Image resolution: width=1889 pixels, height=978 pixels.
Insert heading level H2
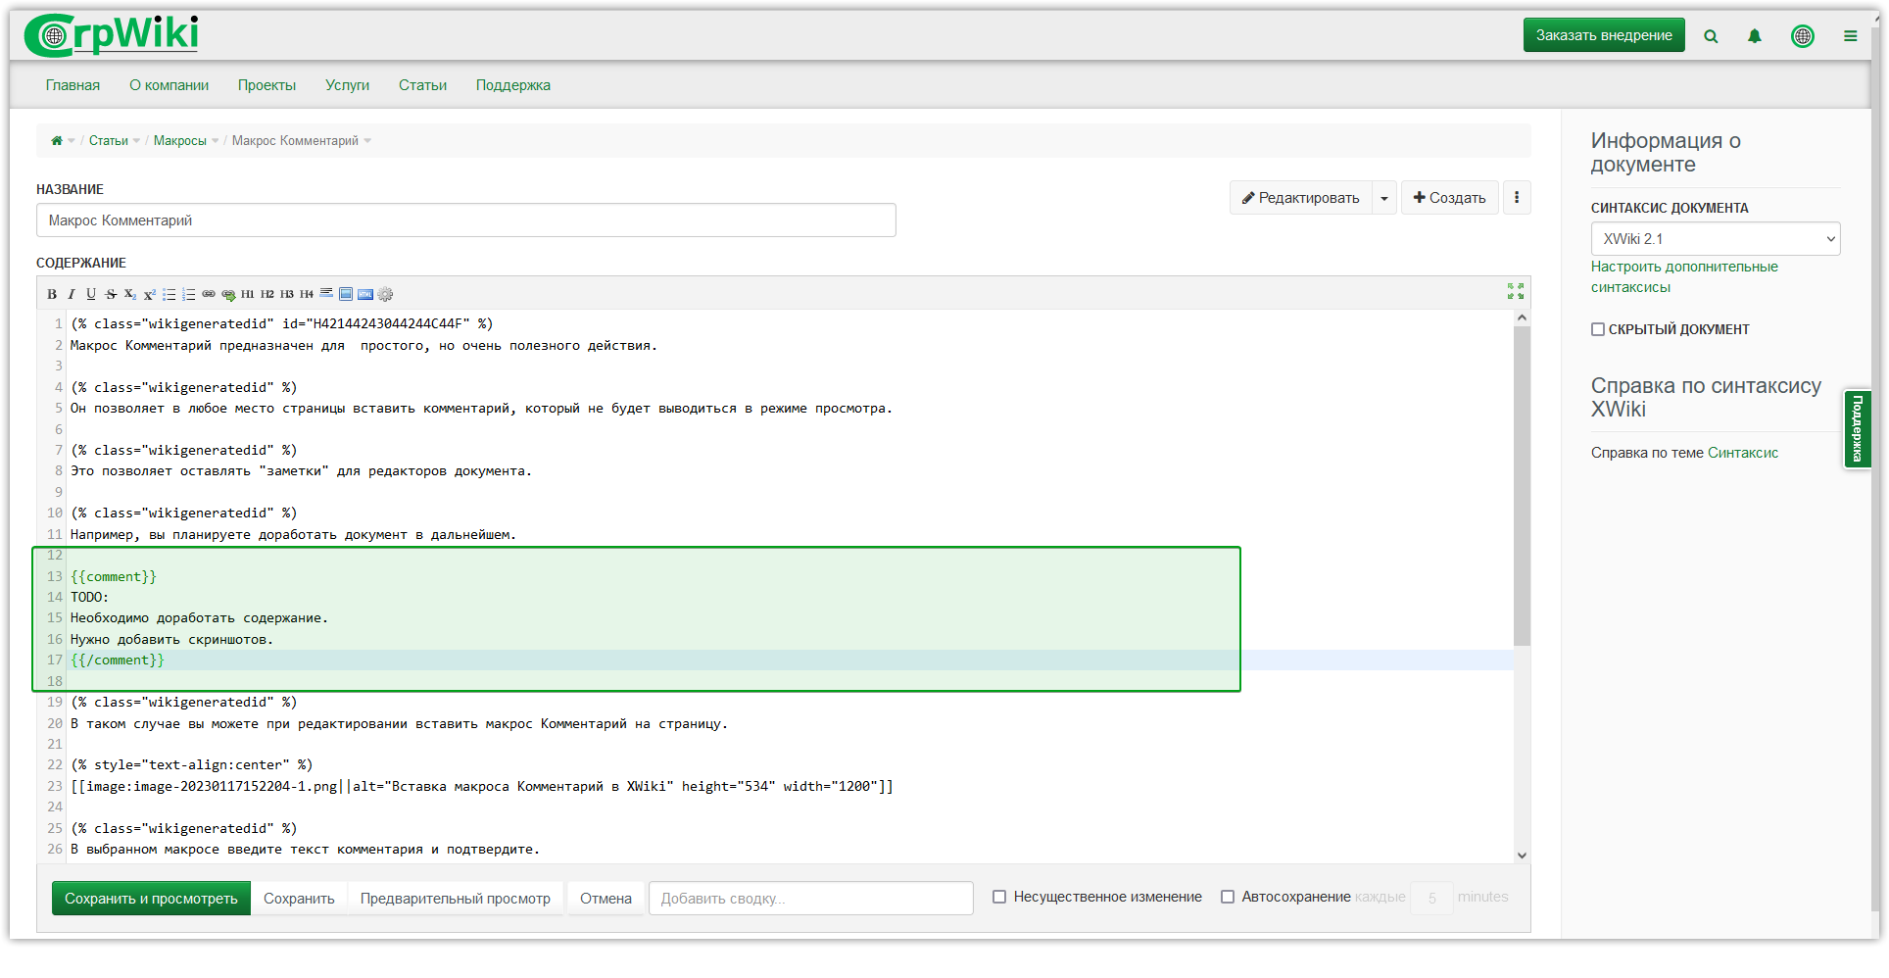[x=267, y=294]
